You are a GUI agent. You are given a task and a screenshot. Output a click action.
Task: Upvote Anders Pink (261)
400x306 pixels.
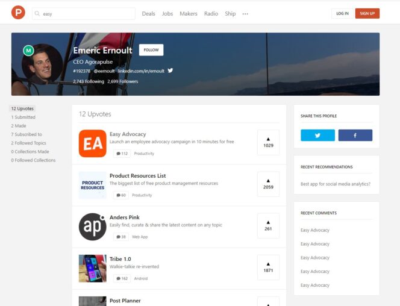268,226
